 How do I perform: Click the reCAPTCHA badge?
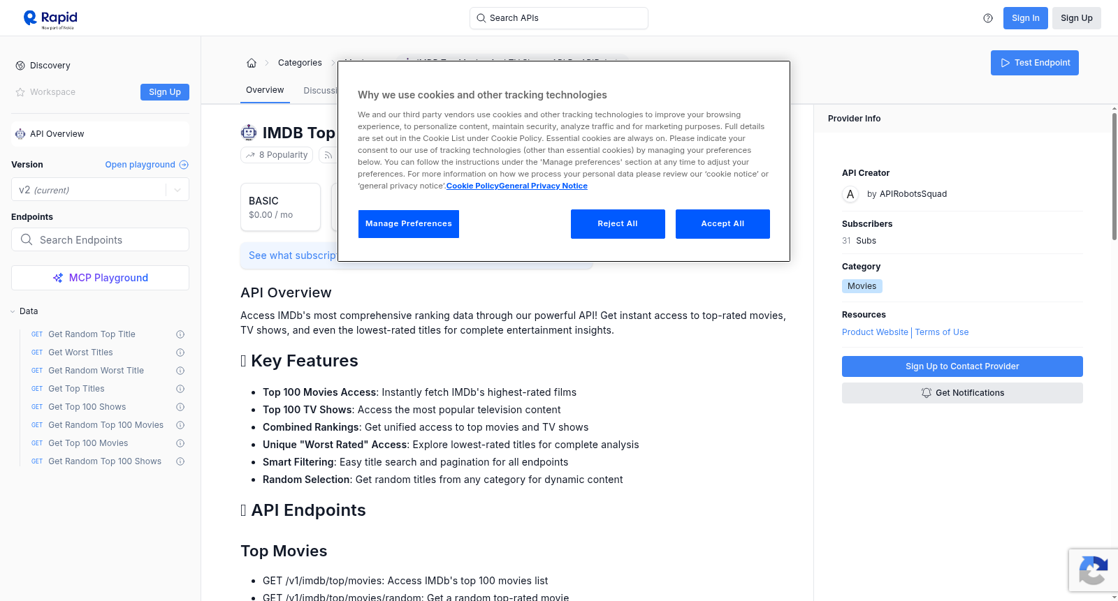1094,570
